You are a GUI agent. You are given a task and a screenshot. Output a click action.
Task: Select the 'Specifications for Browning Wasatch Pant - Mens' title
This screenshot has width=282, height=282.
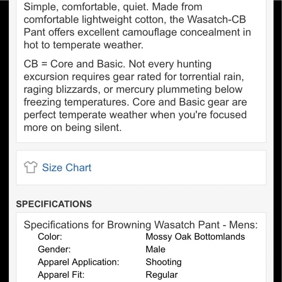(141, 225)
